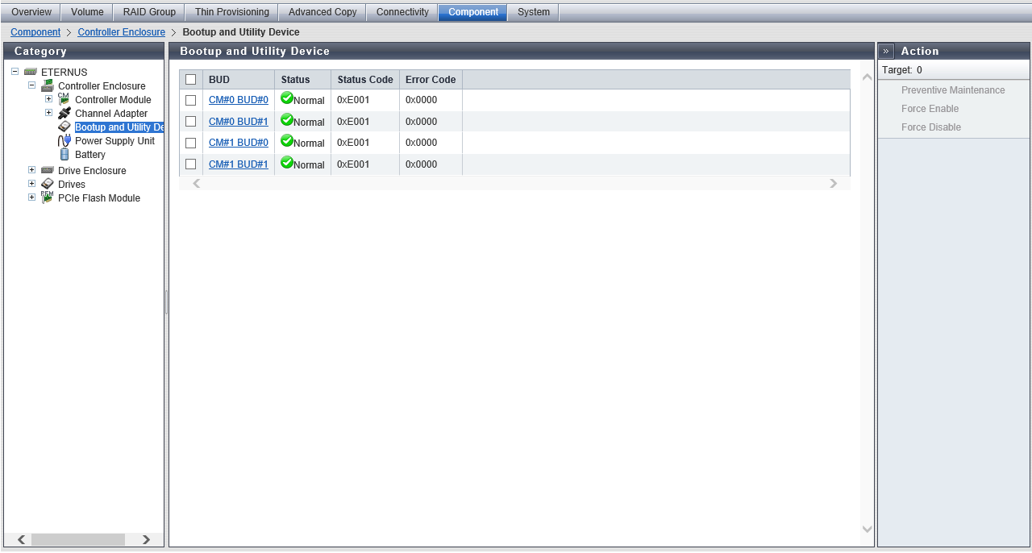The height and width of the screenshot is (553, 1032).
Task: Expand the Drive Enclosure tree node
Action: pyautogui.click(x=31, y=170)
